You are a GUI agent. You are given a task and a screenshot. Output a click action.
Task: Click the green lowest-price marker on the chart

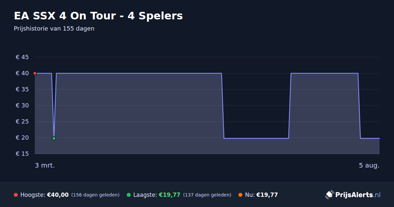coord(54,138)
